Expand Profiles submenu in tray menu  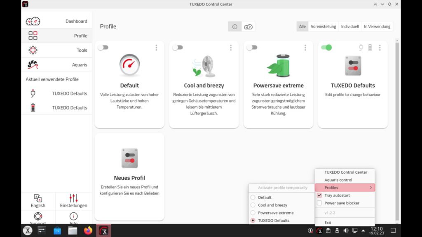coord(345,188)
